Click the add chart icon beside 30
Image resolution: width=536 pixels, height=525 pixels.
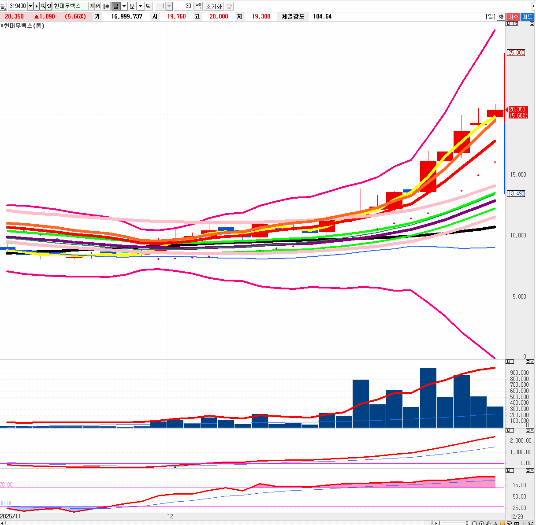[x=198, y=6]
